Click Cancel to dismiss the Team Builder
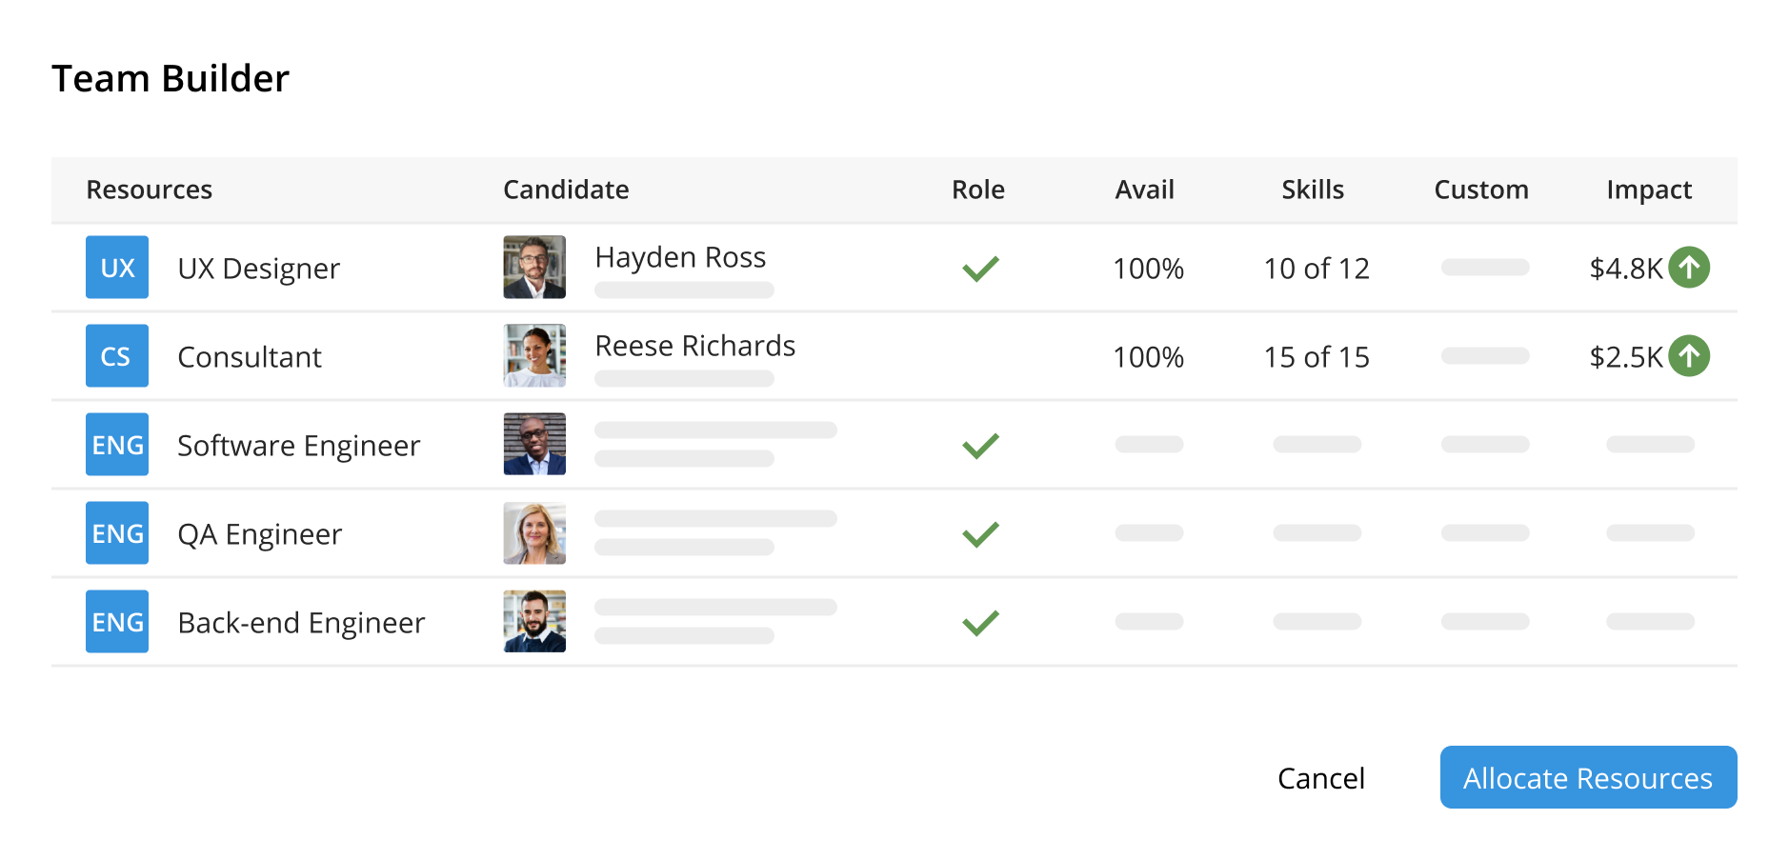 pyautogui.click(x=1320, y=778)
